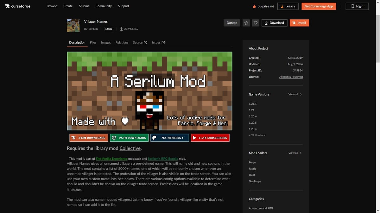Toggle the heart favorite icon
Screen dimensions: 380x213
256,23
